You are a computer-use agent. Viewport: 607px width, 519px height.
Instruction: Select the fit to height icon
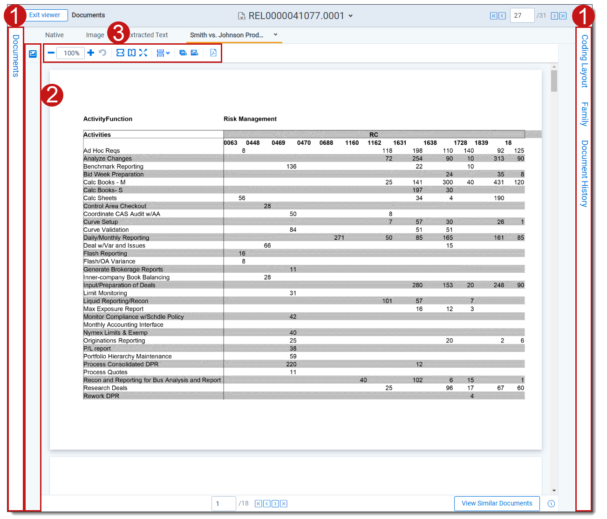pos(132,53)
